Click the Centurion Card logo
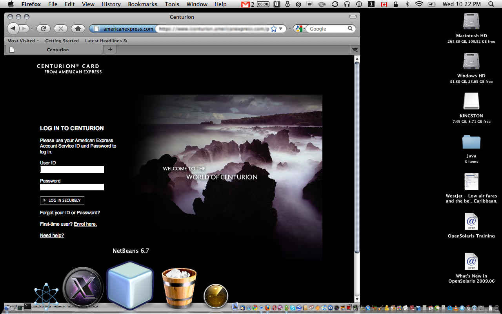The image size is (502, 314). tap(69, 69)
